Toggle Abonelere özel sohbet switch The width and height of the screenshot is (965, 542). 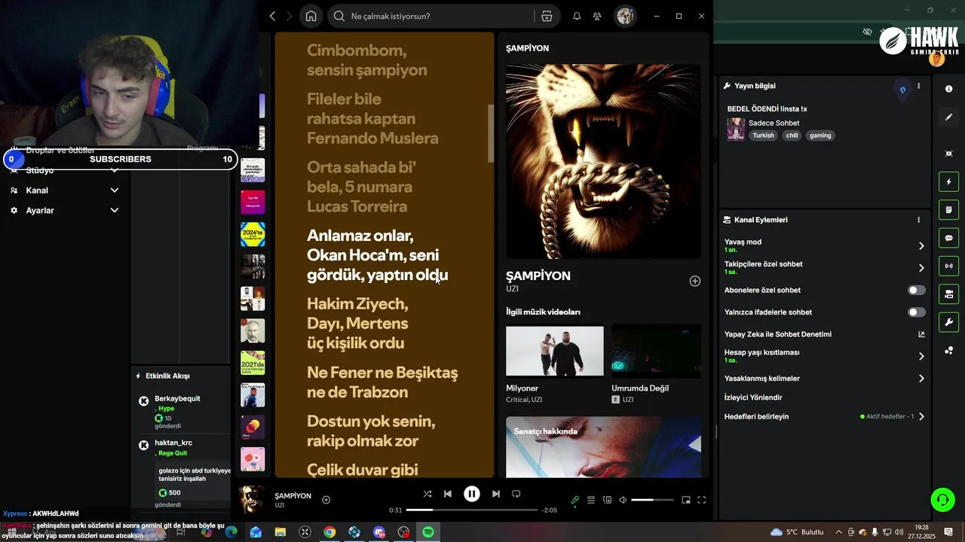point(916,290)
